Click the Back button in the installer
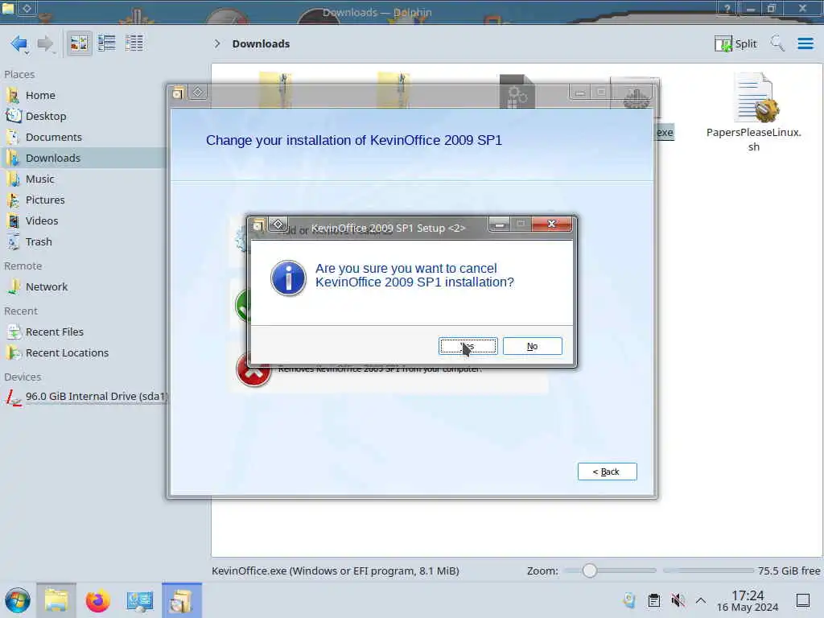Image resolution: width=824 pixels, height=618 pixels. pos(607,472)
